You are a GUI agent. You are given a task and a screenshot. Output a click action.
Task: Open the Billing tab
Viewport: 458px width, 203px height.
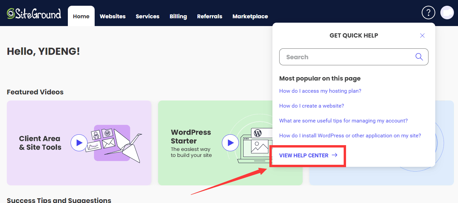pyautogui.click(x=178, y=16)
